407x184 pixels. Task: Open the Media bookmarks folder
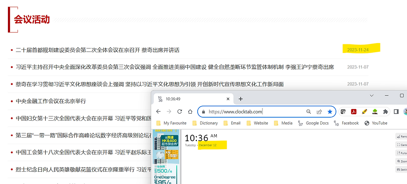click(x=283, y=123)
